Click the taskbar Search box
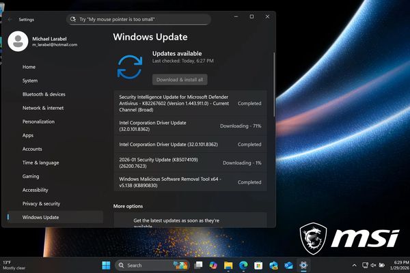The height and width of the screenshot is (273, 410). tap(152, 265)
